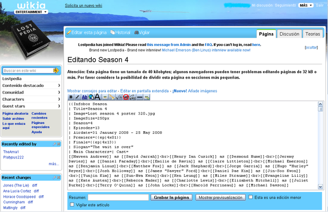Click the 'Buscar en este wiki' search field
Viewport: 328px width, 212px height.
(28, 70)
